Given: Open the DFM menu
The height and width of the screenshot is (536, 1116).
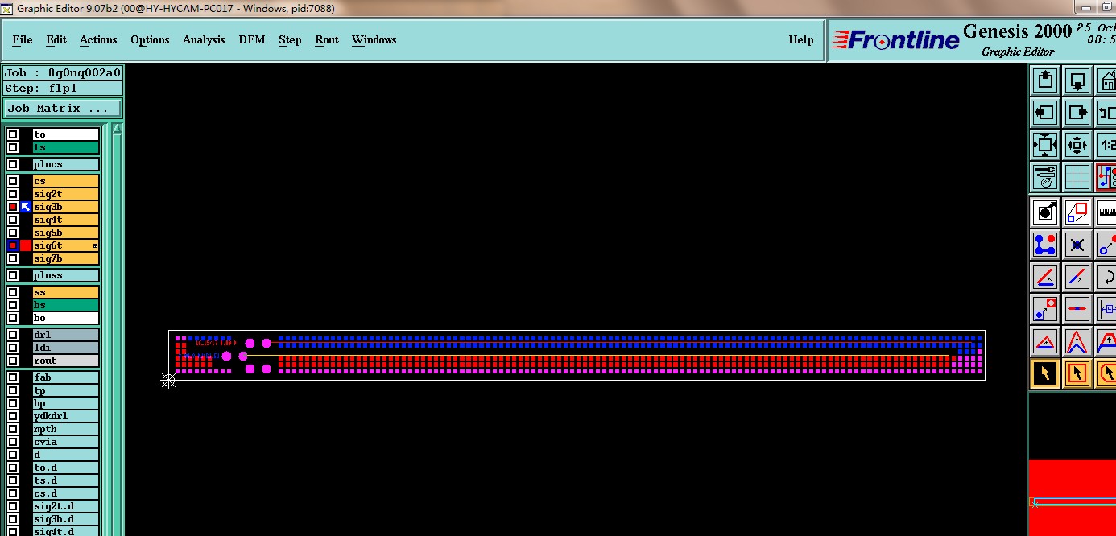Looking at the screenshot, I should pyautogui.click(x=252, y=39).
